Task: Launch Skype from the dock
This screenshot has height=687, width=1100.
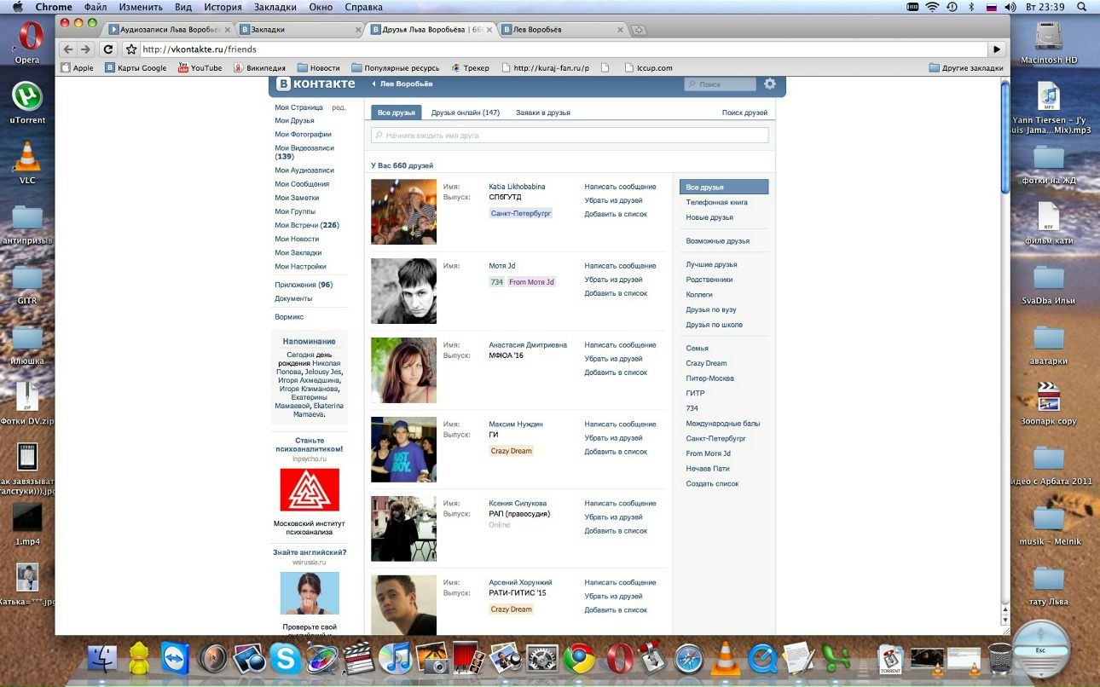Action: [x=286, y=659]
